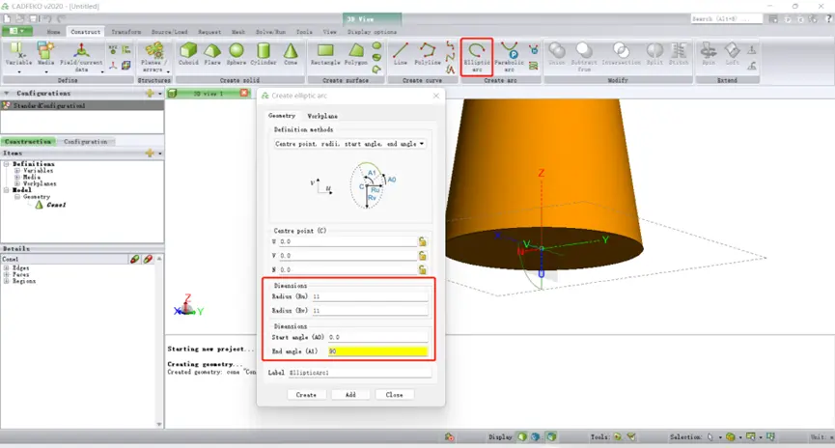Viewport: 835px width, 448px height.
Task: Toggle lock on centre point U
Action: (422, 241)
